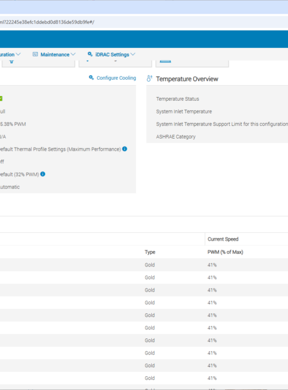Viewport: 288px width, 390px height.
Task: Select the Automatic value in cooling panel
Action: (x=10, y=187)
